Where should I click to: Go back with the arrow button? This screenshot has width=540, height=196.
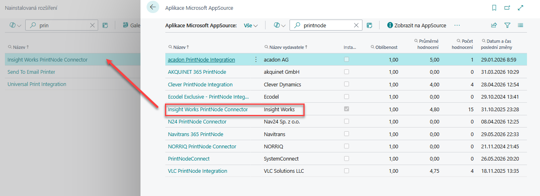click(x=153, y=7)
